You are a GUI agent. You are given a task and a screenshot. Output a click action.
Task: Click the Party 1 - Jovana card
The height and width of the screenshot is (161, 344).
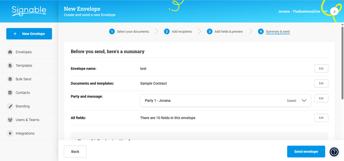[226, 100]
